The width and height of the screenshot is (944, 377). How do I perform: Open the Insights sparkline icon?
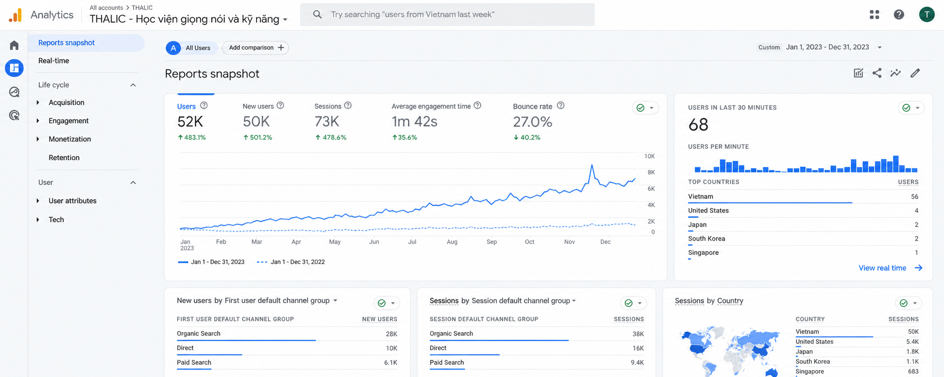click(895, 73)
